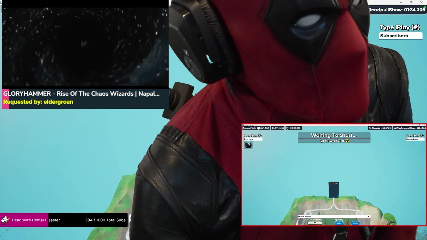Click the GLORYHAMMER song title

[x=81, y=94]
